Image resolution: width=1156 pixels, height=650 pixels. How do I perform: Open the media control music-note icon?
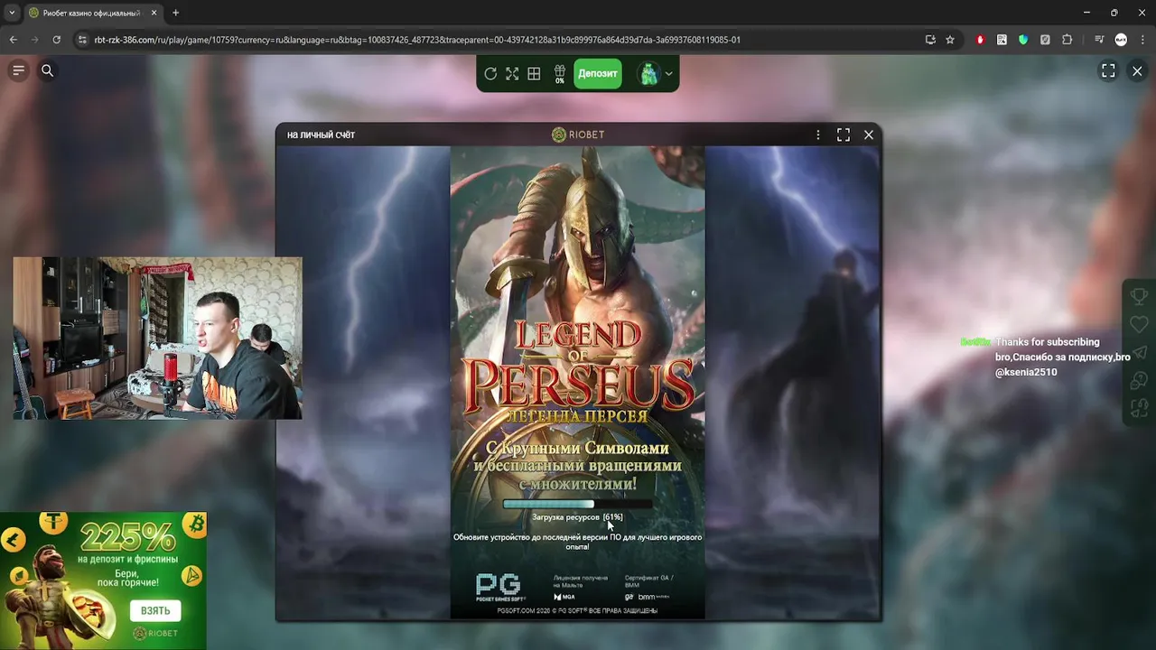tap(1099, 40)
